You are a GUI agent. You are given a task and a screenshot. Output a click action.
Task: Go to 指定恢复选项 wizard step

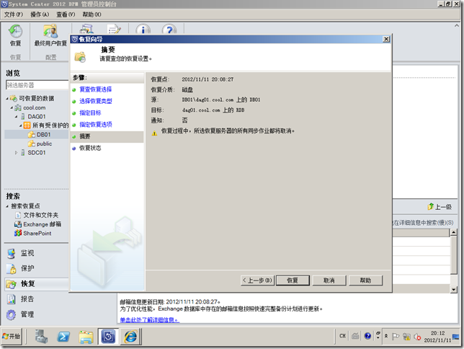click(96, 125)
